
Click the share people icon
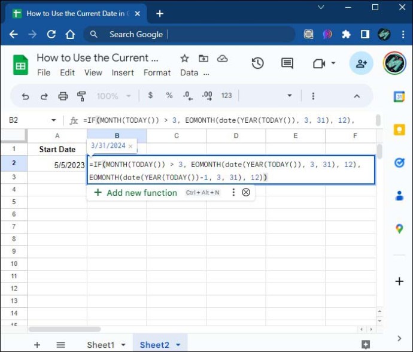[x=361, y=63]
